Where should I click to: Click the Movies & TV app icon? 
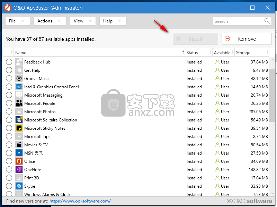(x=19, y=145)
